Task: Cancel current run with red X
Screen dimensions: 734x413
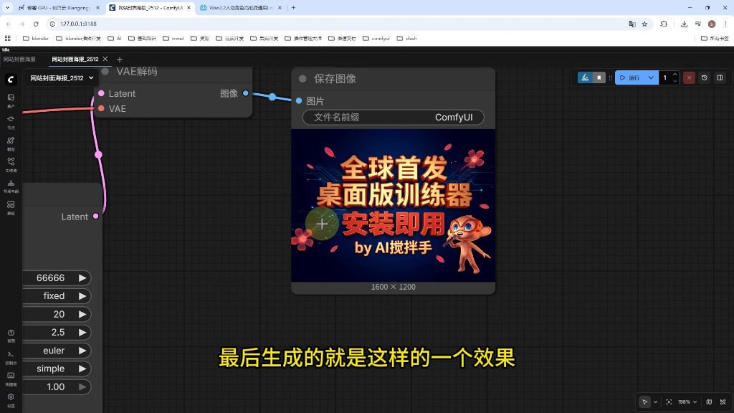Action: [689, 77]
